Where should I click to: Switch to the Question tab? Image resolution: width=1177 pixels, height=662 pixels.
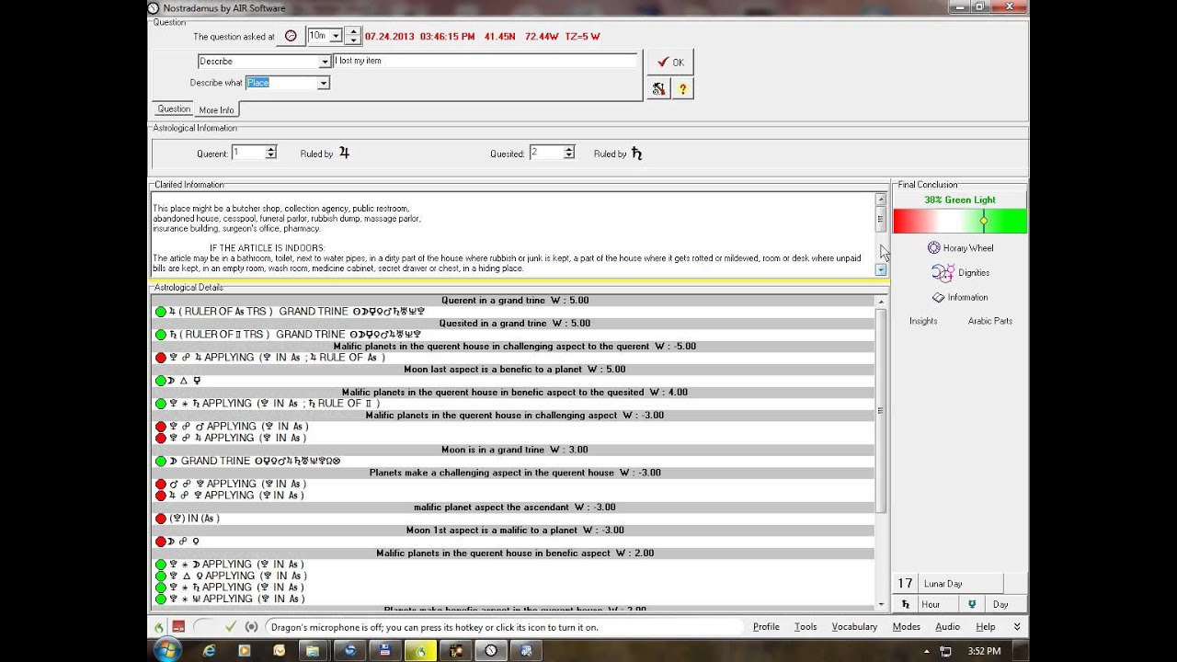tap(174, 108)
